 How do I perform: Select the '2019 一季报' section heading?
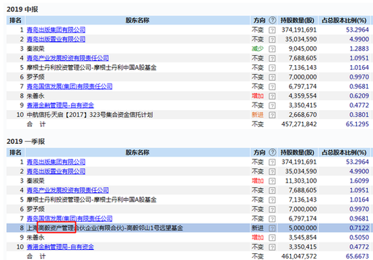[26, 141]
